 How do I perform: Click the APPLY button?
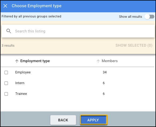point(93,120)
